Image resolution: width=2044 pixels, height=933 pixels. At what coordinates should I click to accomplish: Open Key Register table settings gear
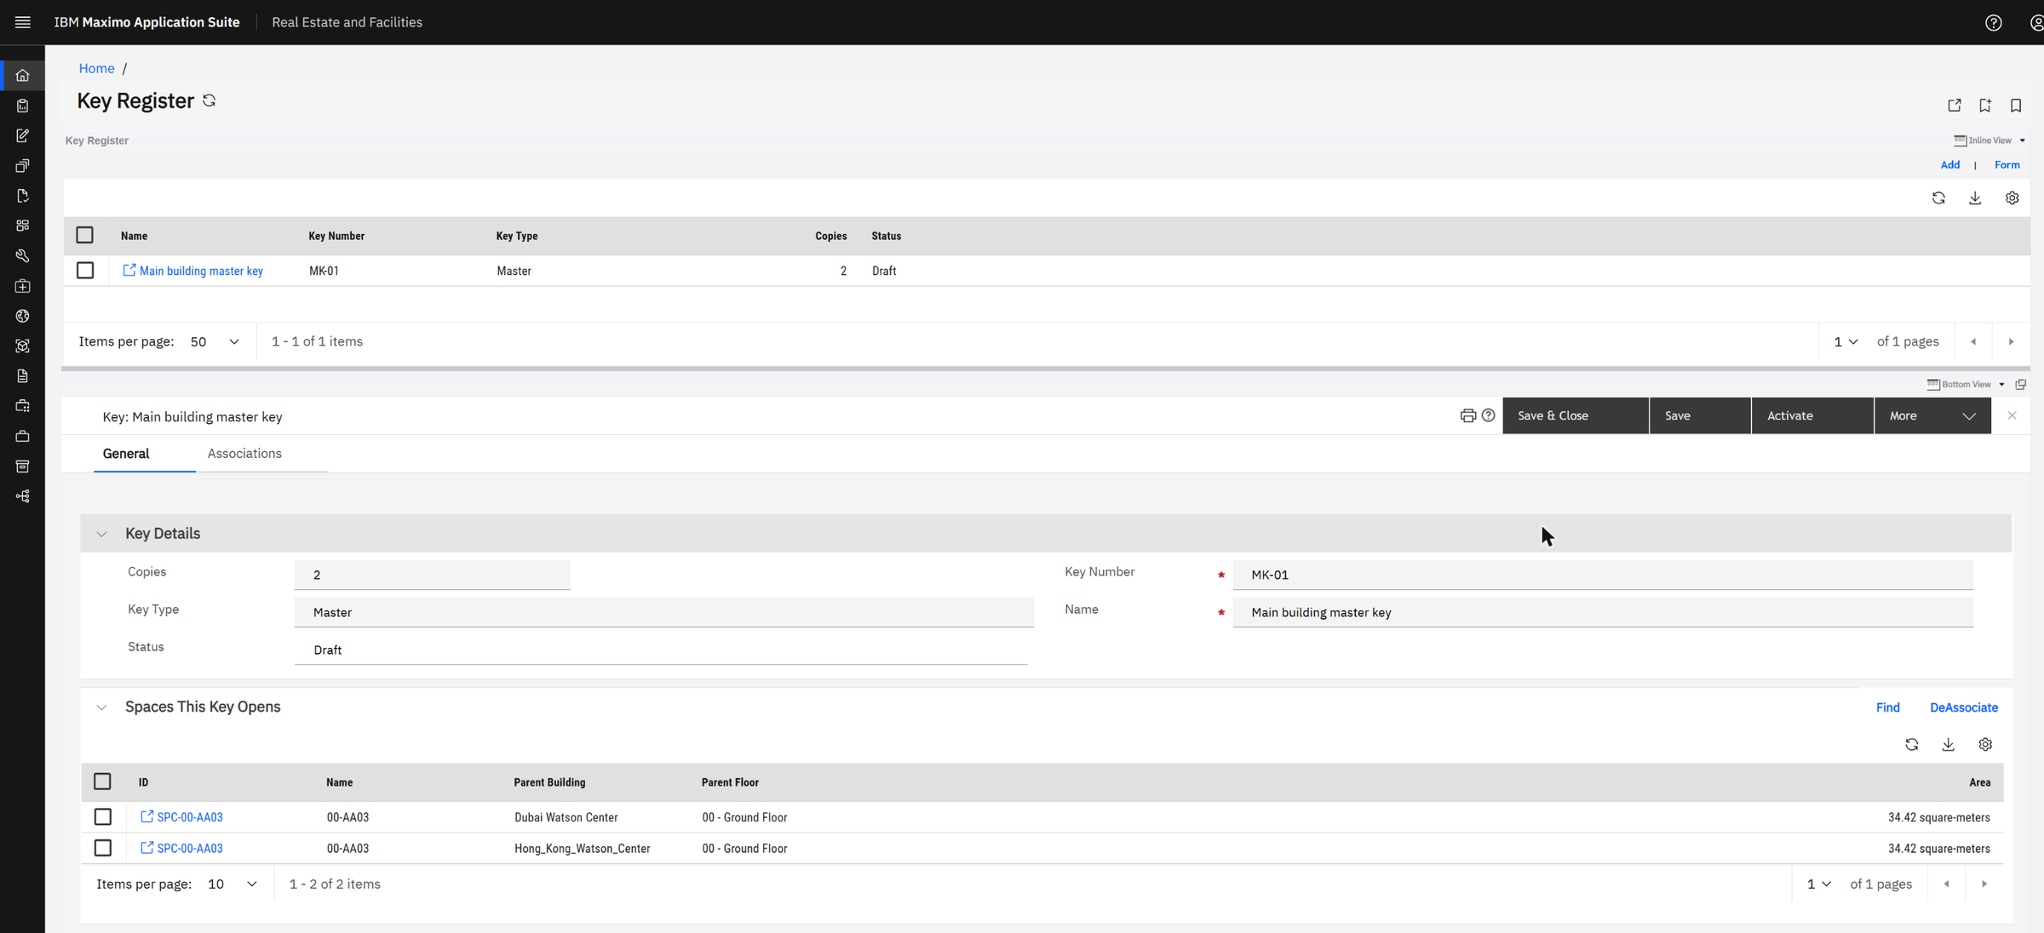2012,198
